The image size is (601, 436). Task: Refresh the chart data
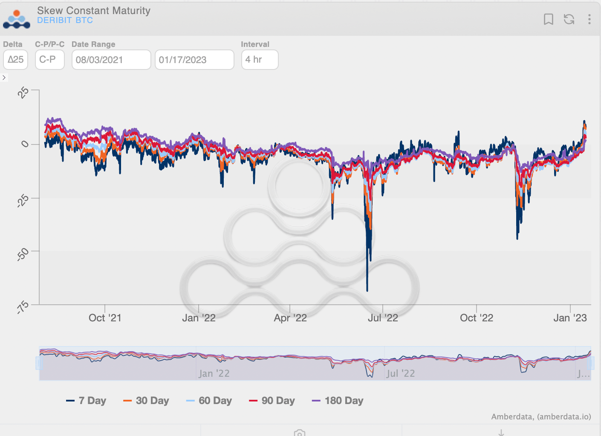pyautogui.click(x=569, y=19)
